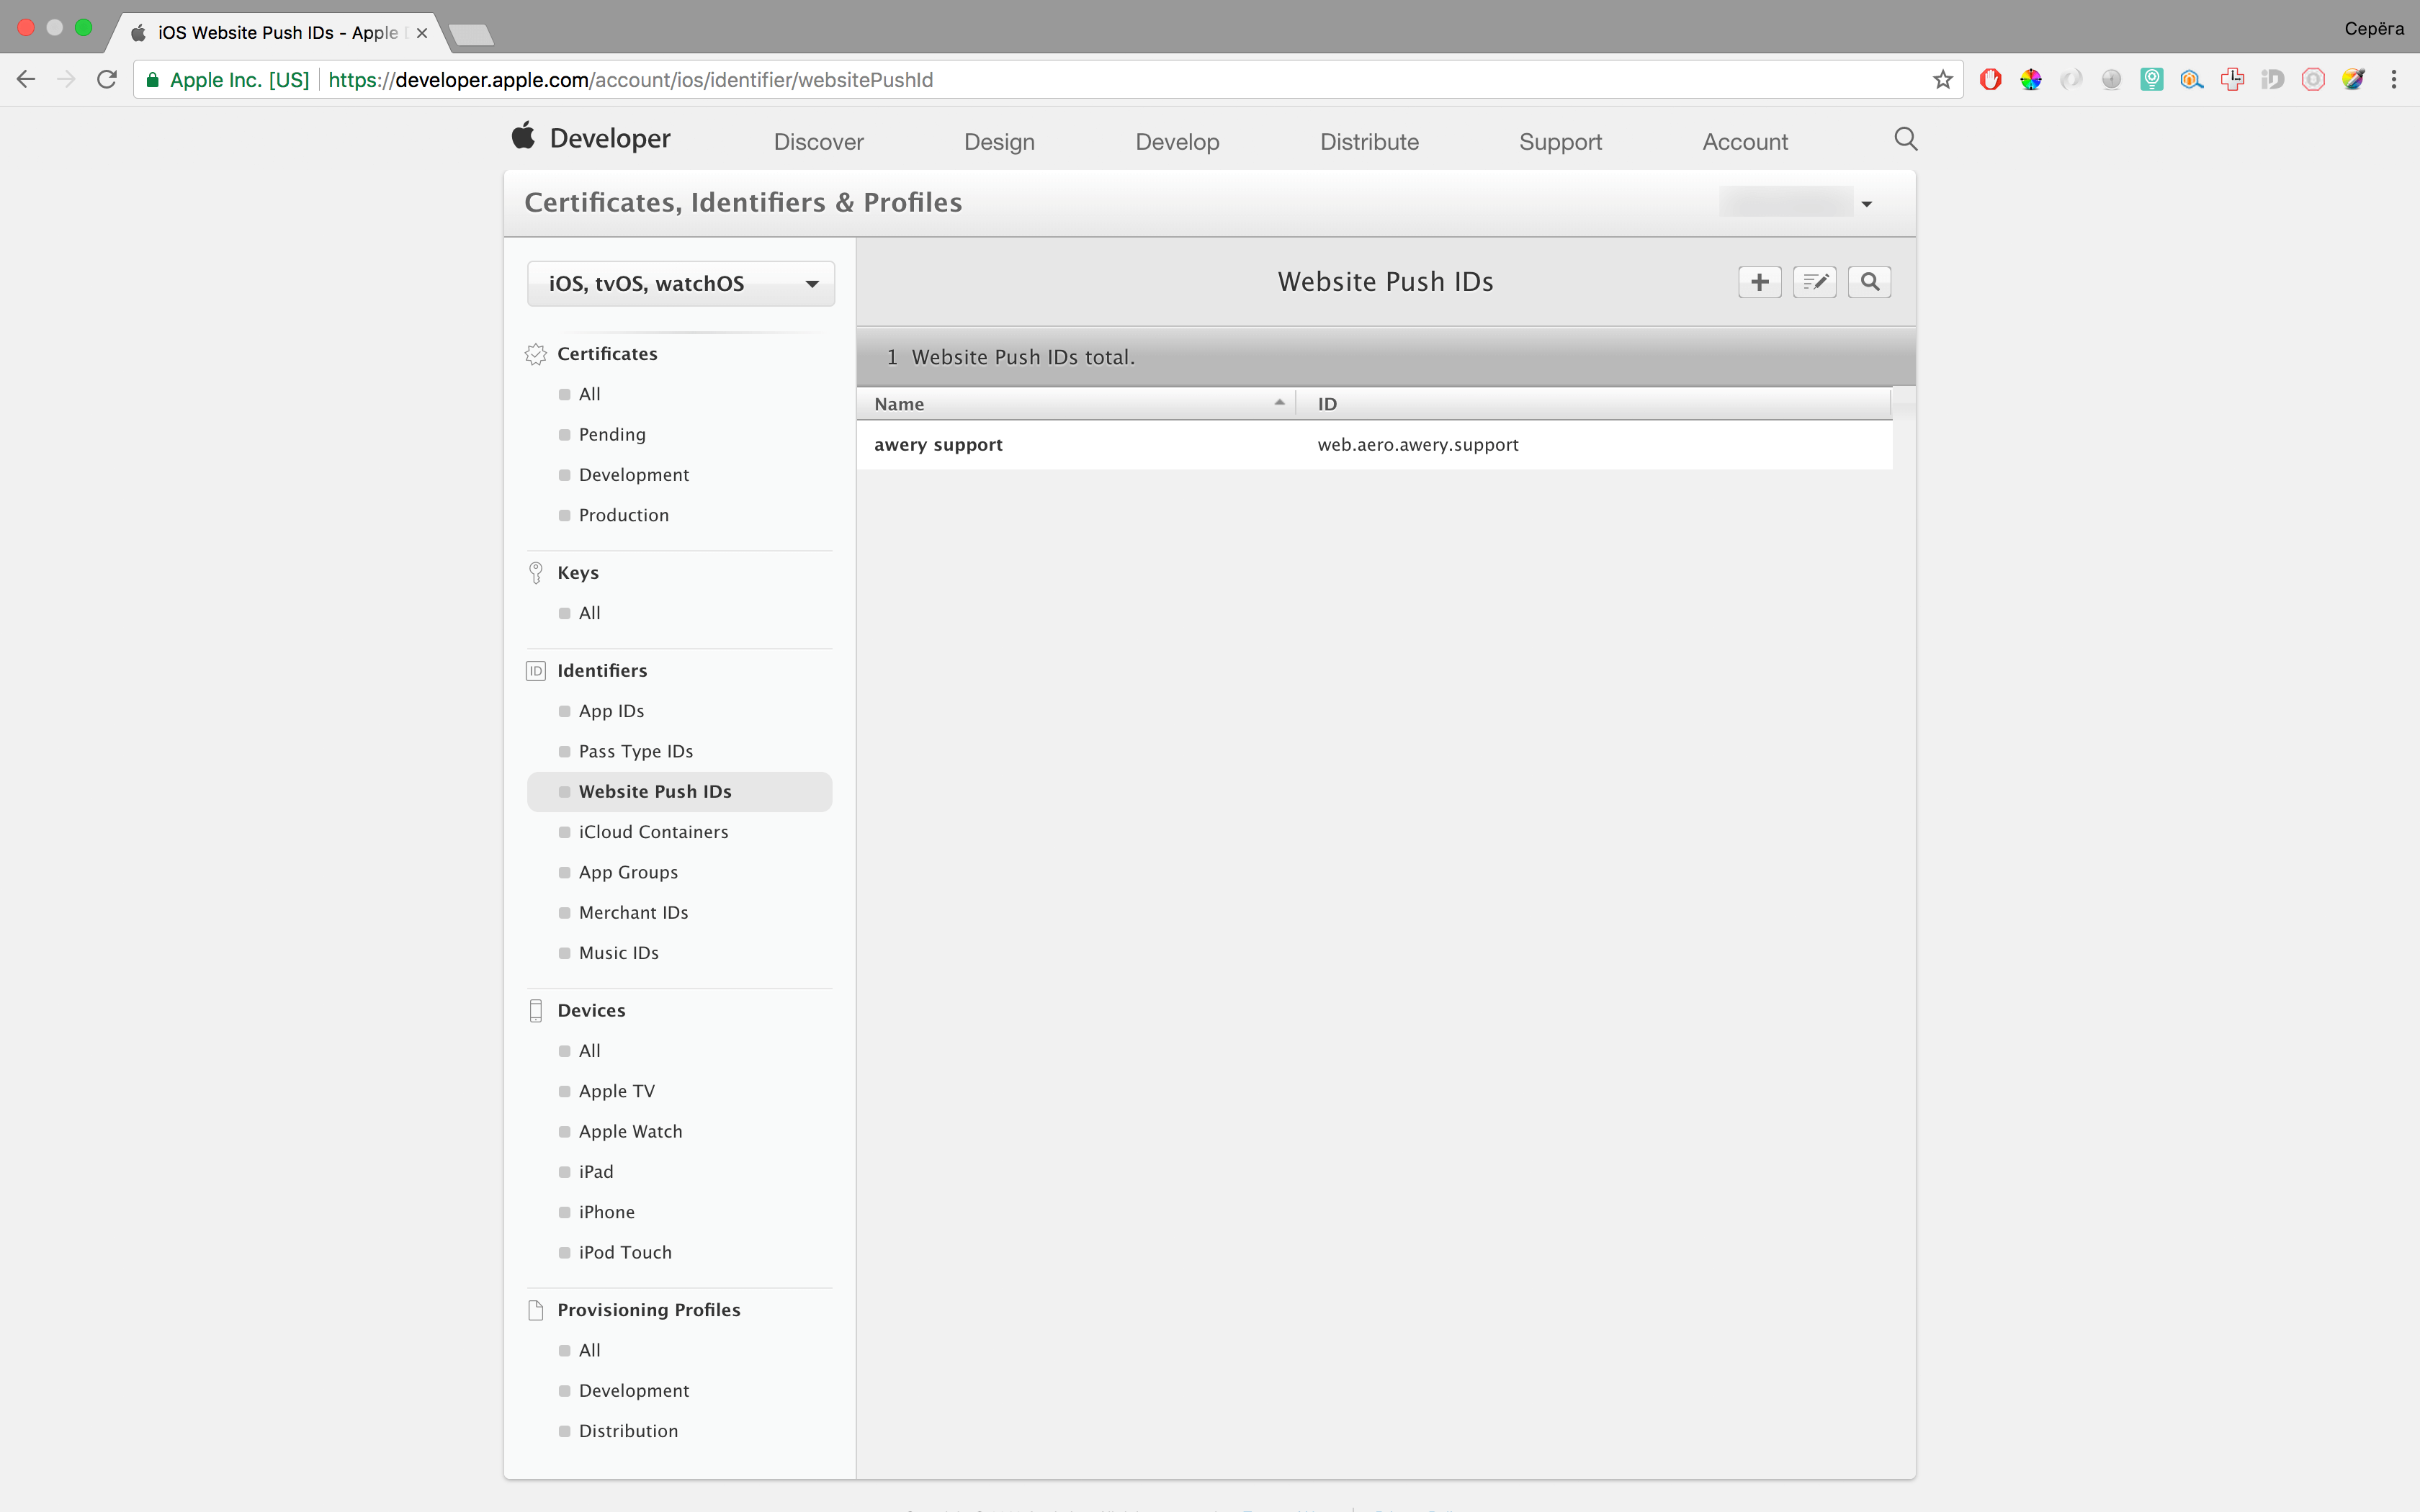Viewport: 2420px width, 1512px height.
Task: Select iPod Touch devices
Action: (625, 1253)
